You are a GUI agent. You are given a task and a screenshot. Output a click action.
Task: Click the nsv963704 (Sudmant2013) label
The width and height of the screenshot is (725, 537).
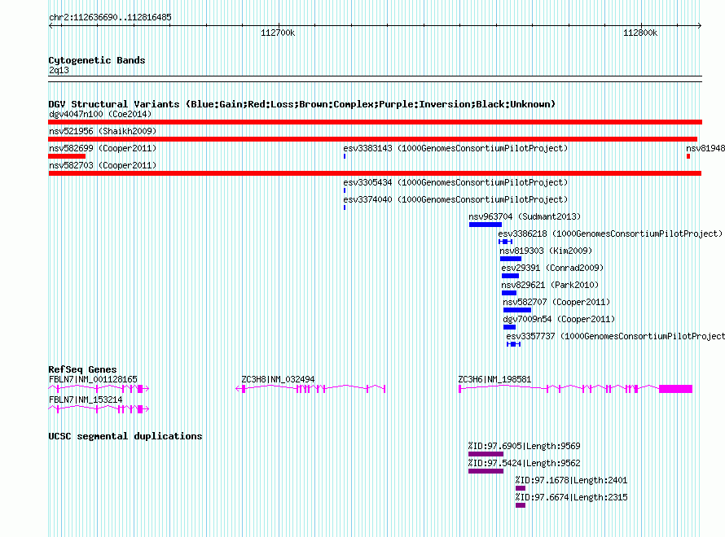[525, 216]
